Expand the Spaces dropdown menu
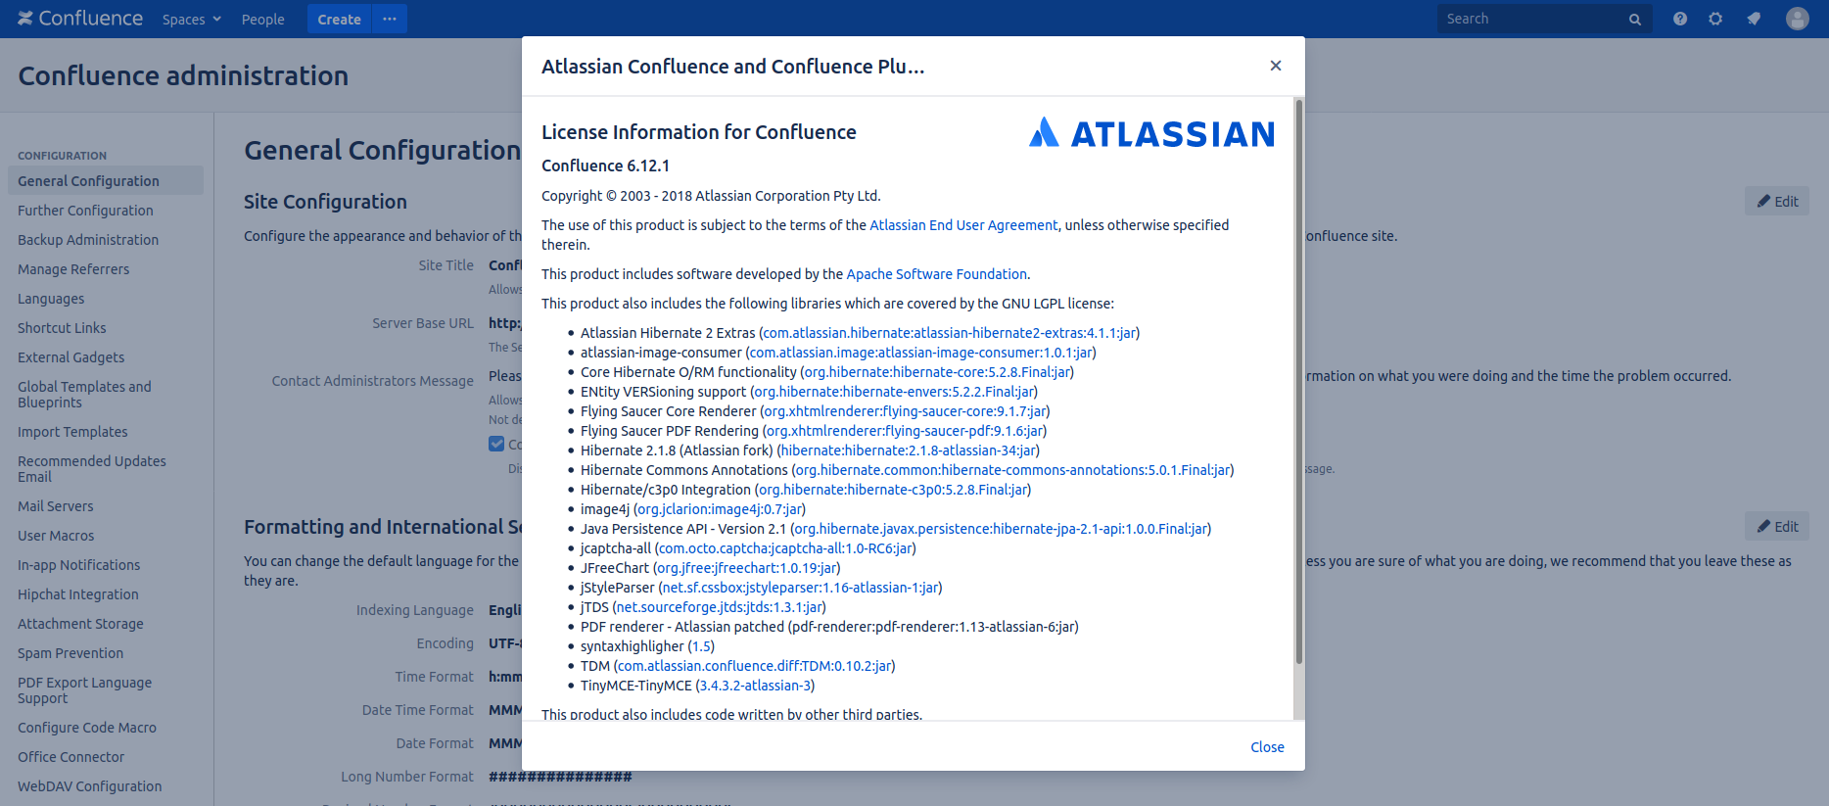 tap(192, 20)
